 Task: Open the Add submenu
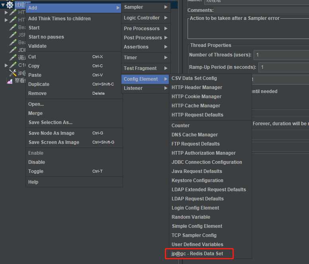pyautogui.click(x=74, y=8)
